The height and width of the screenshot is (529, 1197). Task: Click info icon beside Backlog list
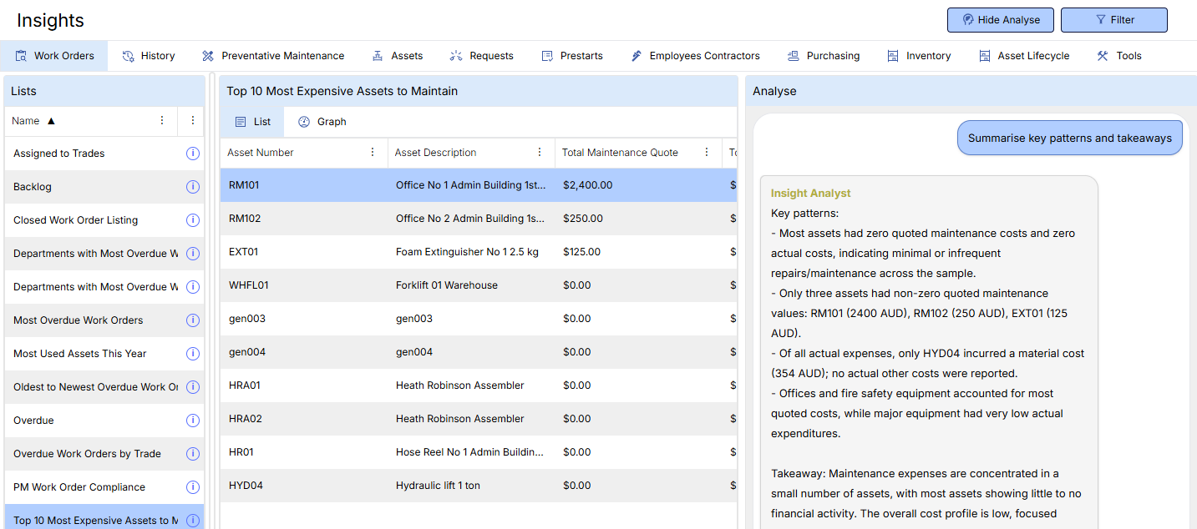pos(192,187)
